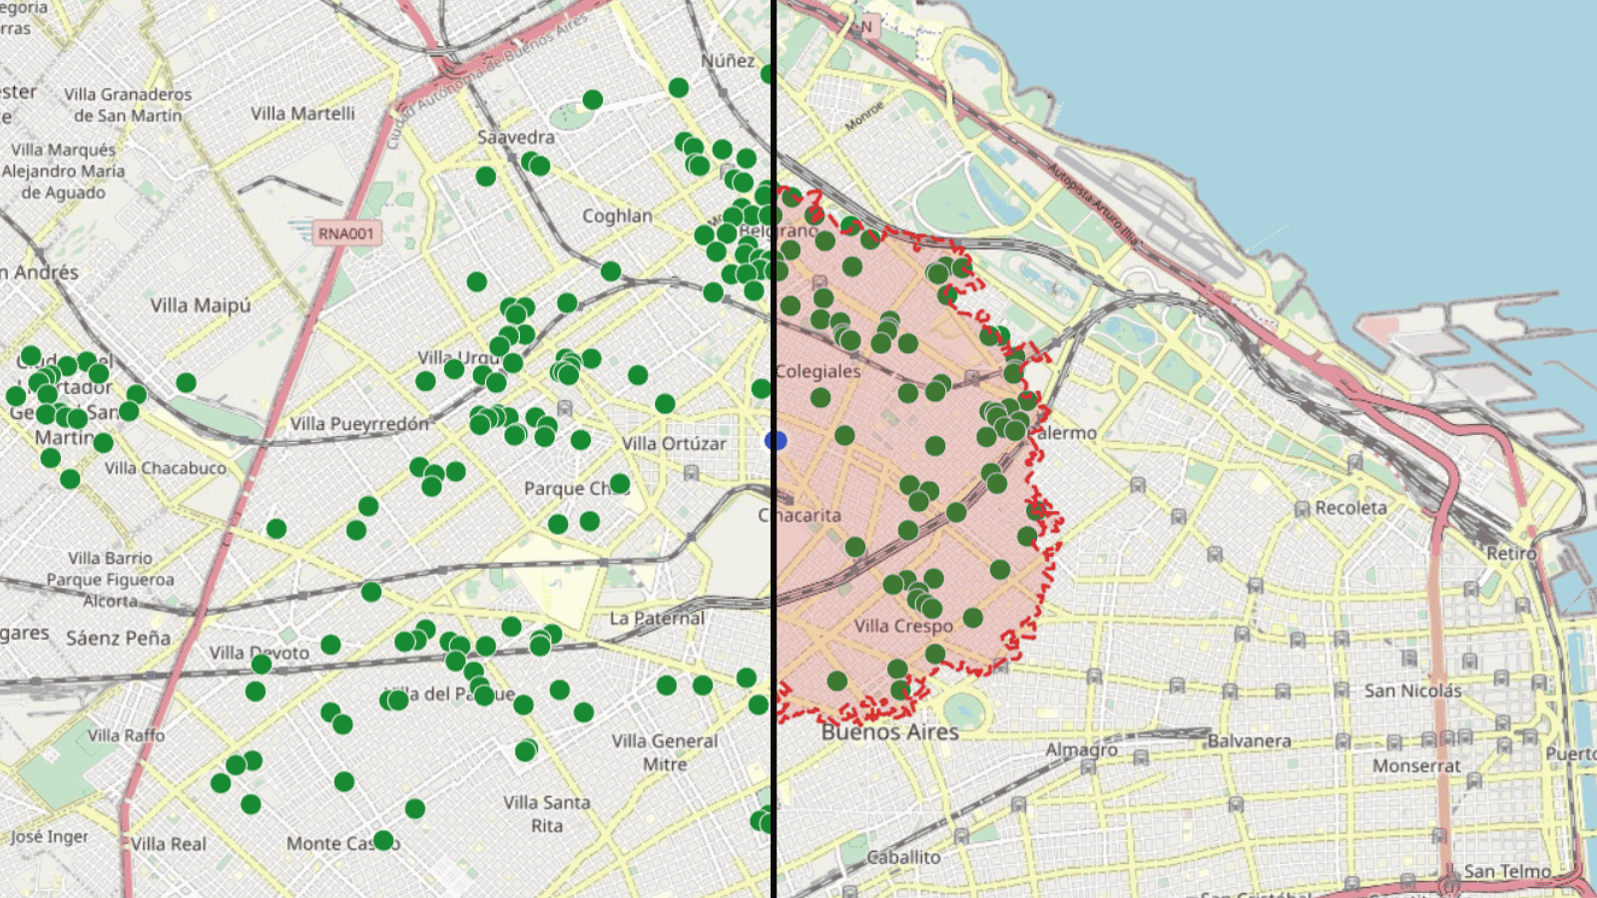Click the green marker overlapping Parque Chas label
The height and width of the screenshot is (898, 1597).
click(620, 484)
